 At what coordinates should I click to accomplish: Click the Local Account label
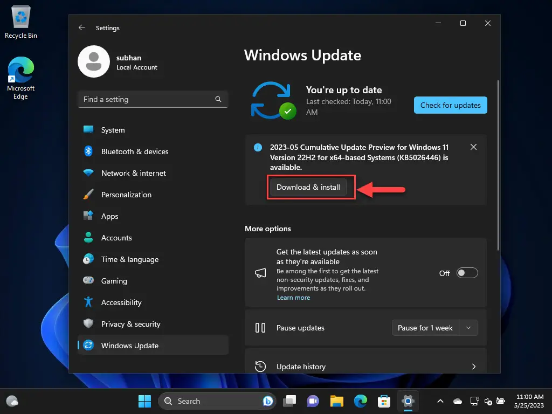tap(136, 67)
